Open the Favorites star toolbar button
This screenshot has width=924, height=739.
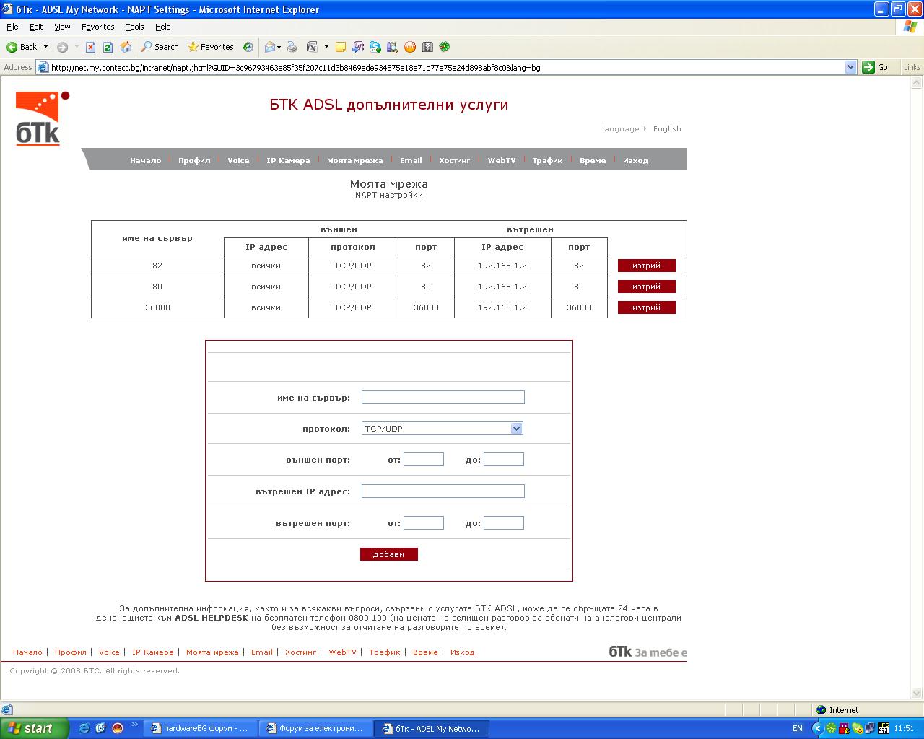point(210,47)
